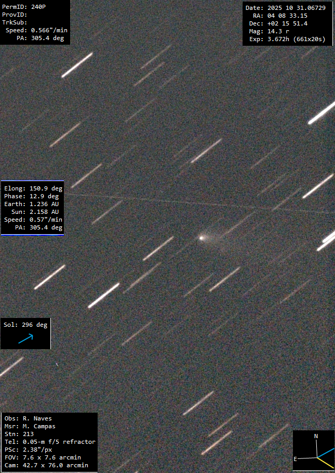This screenshot has width=335, height=473.
Task: Click the Sol 296 deg label
Action: (x=25, y=325)
